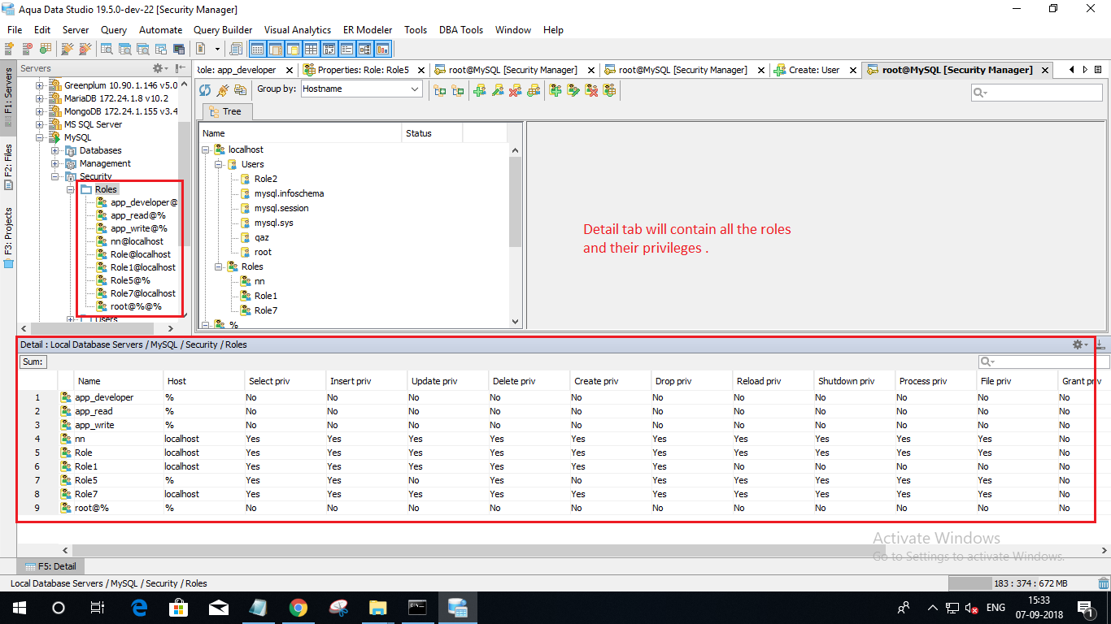
Task: Click the plug connect icon beside Refresh
Action: (x=222, y=90)
